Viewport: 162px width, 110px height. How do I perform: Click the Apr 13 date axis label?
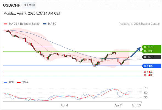click(136, 105)
